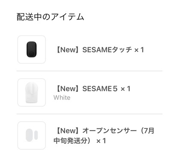Click the divider line above the オープンセンサー row
This screenshot has width=179, height=163.
[x=89, y=114]
